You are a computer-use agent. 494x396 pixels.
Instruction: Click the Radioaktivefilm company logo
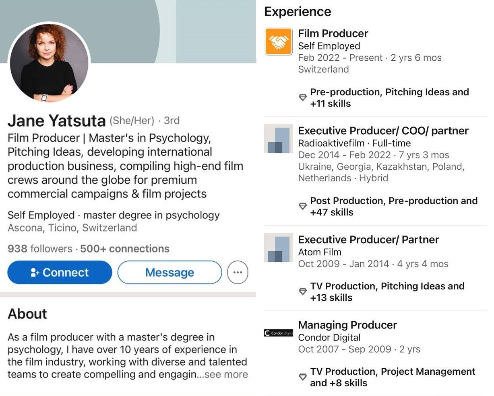tap(278, 139)
